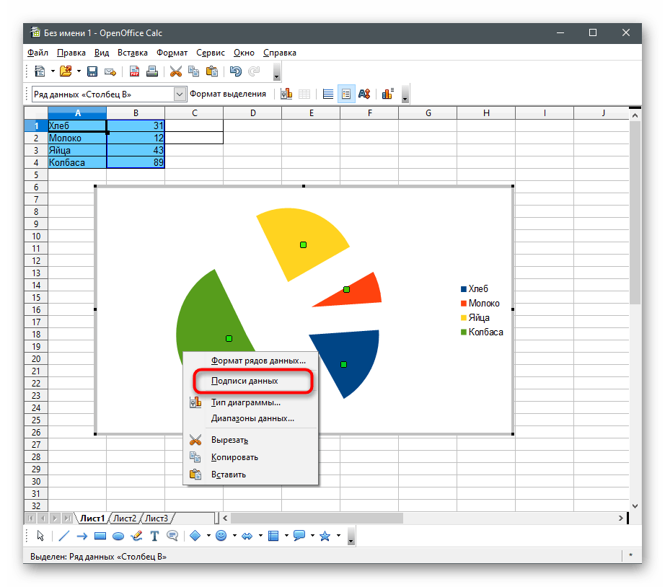Click the horizontal scrollbar right arrow
Viewport: 665px width, 587px height.
pos(620,518)
